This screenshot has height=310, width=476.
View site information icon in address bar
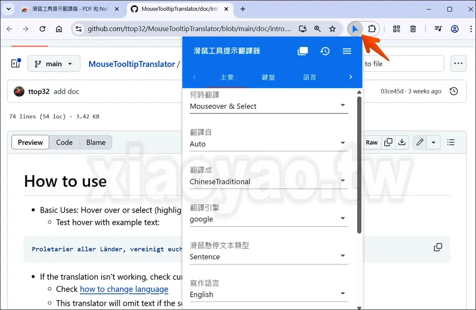79,29
